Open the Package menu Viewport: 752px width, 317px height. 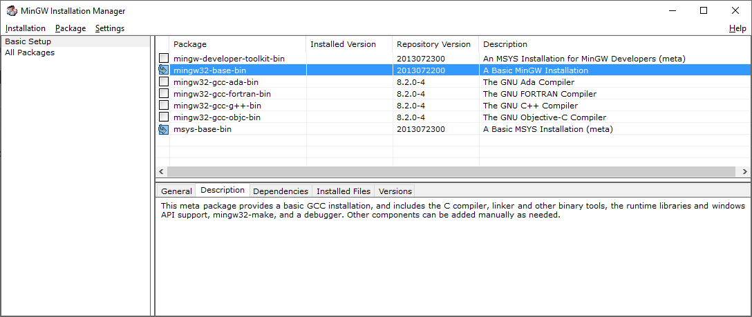click(x=70, y=28)
